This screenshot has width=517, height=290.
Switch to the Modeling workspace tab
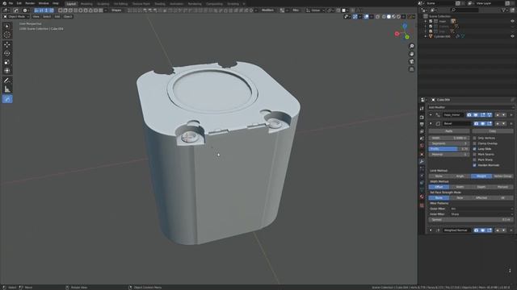[86, 4]
